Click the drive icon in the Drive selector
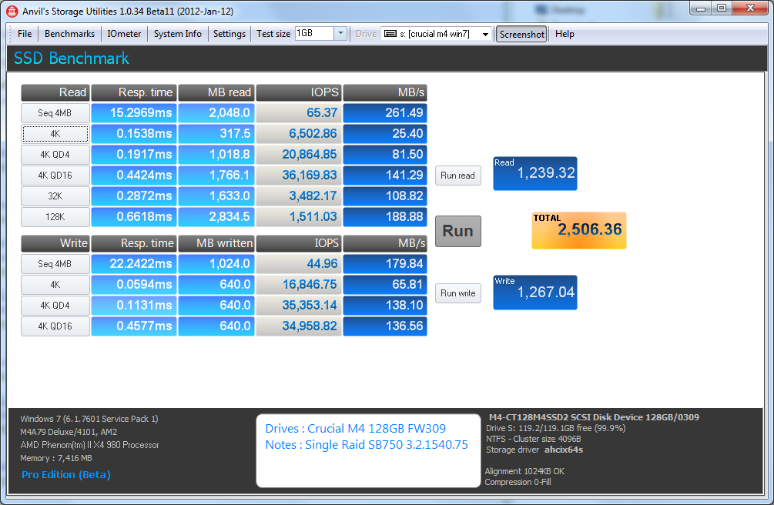The height and width of the screenshot is (505, 774). pos(390,34)
